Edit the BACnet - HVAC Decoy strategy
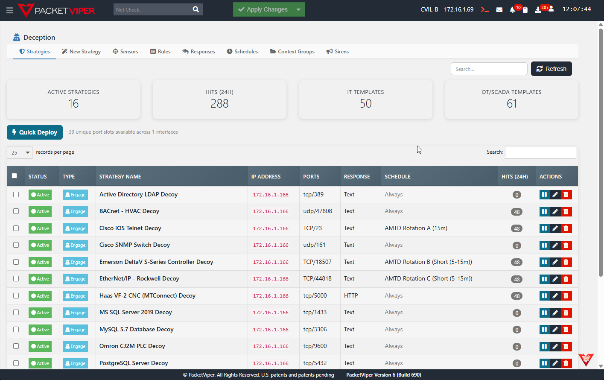 555,211
